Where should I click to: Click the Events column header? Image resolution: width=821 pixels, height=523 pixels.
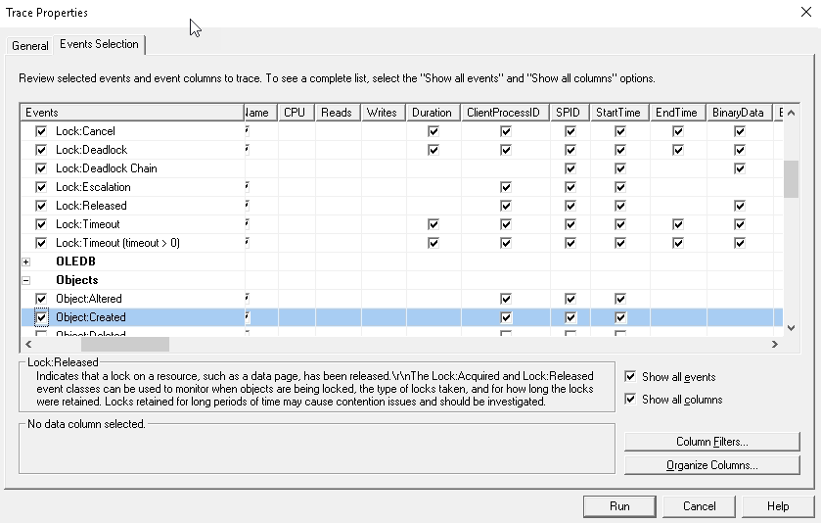[132, 113]
